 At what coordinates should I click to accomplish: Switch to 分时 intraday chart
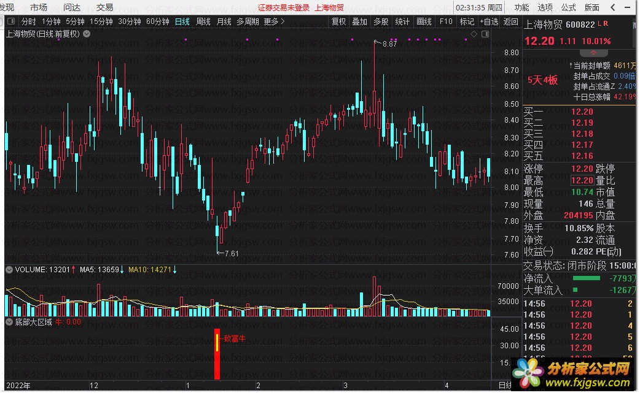coord(28,21)
